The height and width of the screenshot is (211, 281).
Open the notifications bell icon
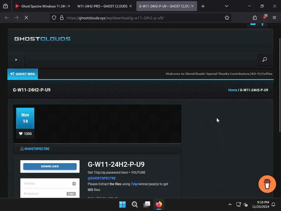point(273,204)
